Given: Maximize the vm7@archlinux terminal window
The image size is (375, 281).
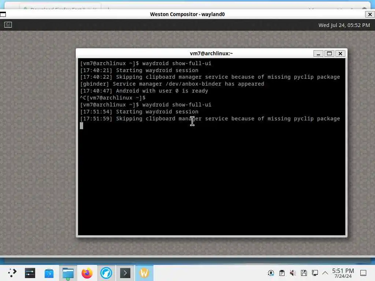Looking at the screenshot, I should point(329,53).
